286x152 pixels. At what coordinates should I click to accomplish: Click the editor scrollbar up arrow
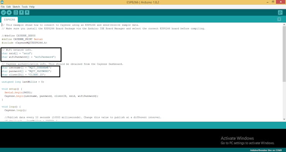tap(284, 24)
